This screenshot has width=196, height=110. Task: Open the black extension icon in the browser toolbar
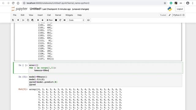pos(176,3)
